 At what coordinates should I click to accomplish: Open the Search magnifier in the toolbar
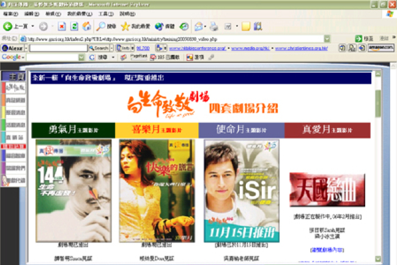pos(102,27)
